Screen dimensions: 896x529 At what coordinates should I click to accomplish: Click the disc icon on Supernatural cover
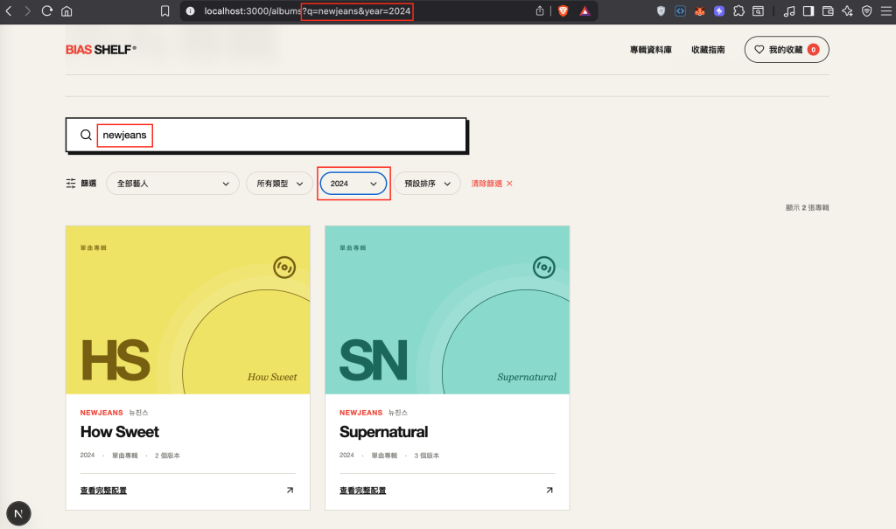(x=543, y=268)
